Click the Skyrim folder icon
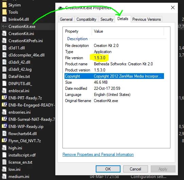This screenshot has height=180, width=184. click(4, 5)
